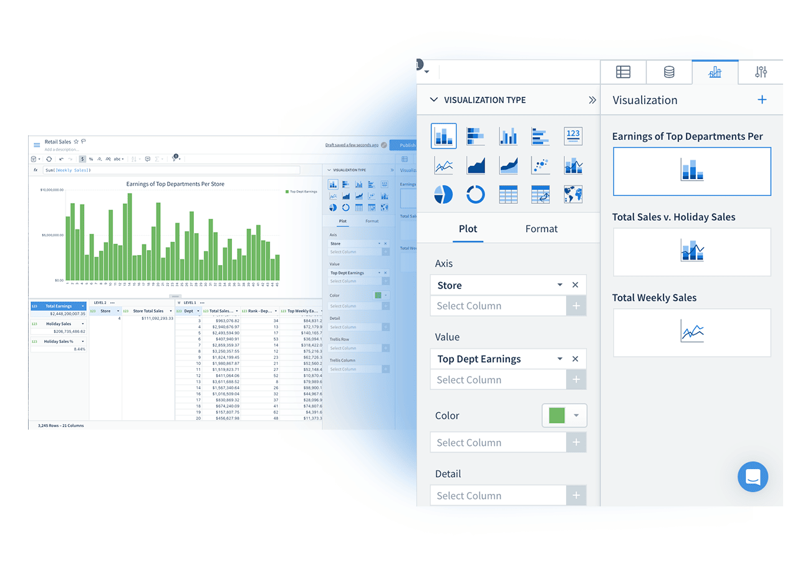Select pivot table visualization in large panel
785x565 pixels.
pos(541,195)
